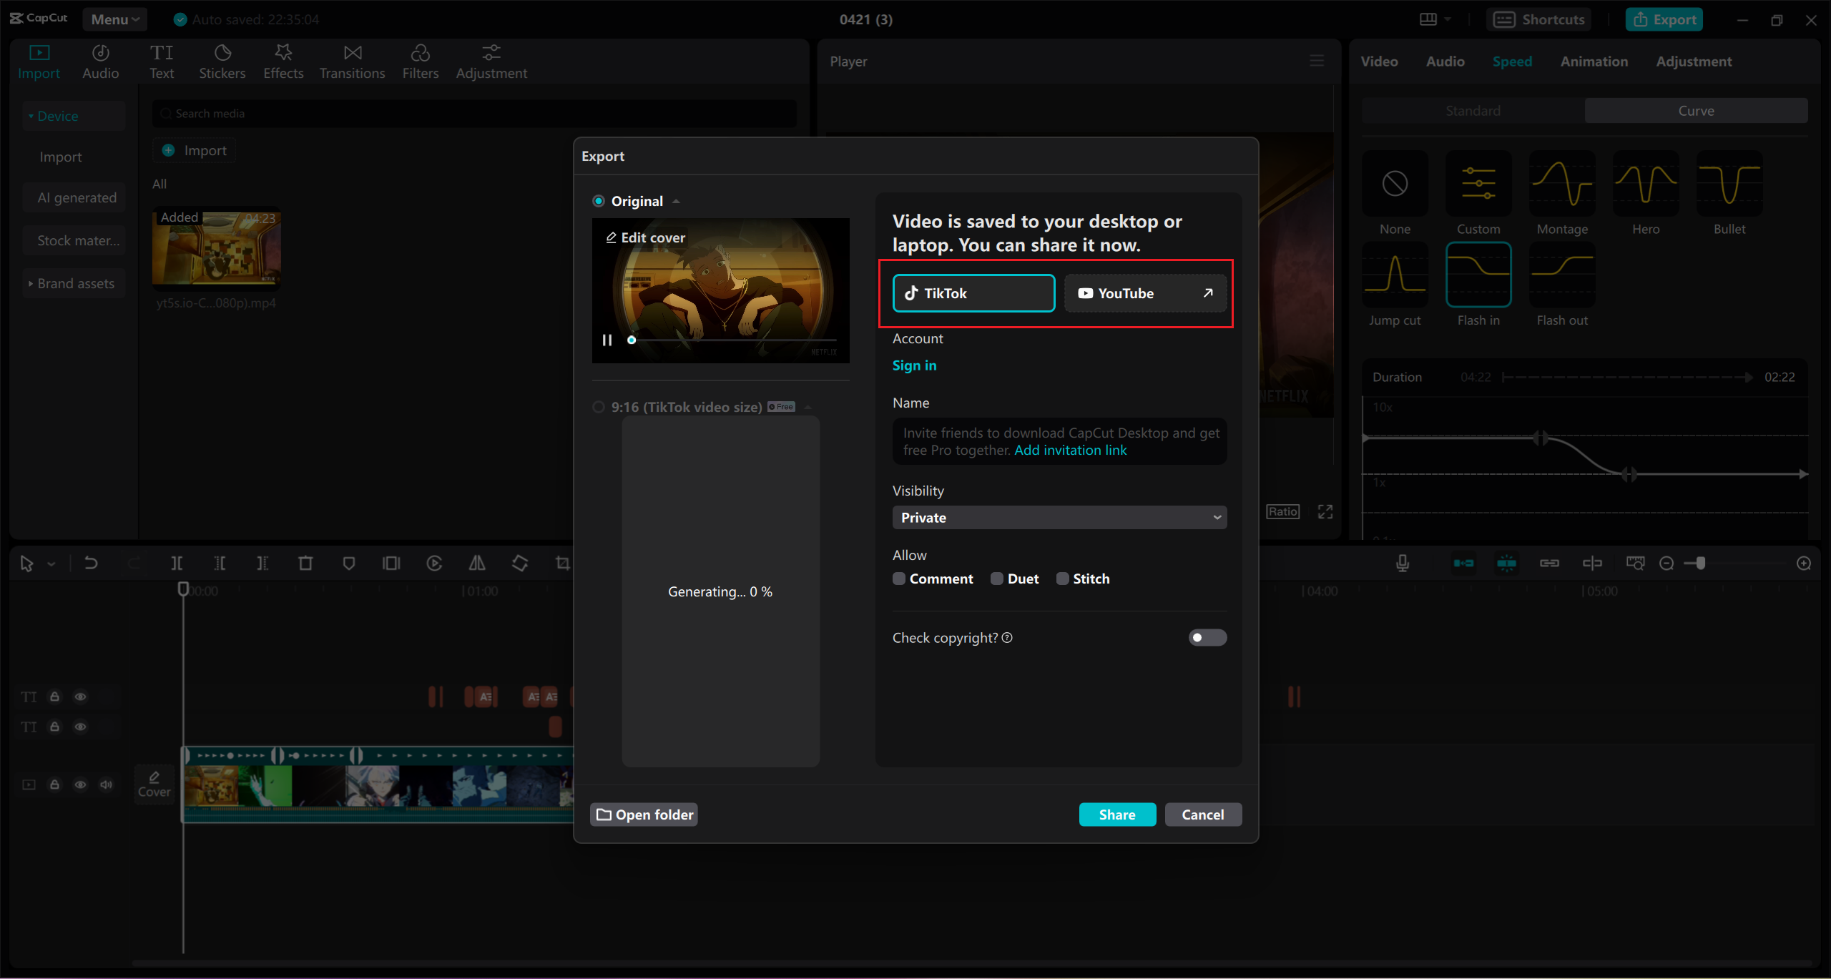The width and height of the screenshot is (1831, 979).
Task: Select the Bullet speed curve preset
Action: tap(1729, 185)
